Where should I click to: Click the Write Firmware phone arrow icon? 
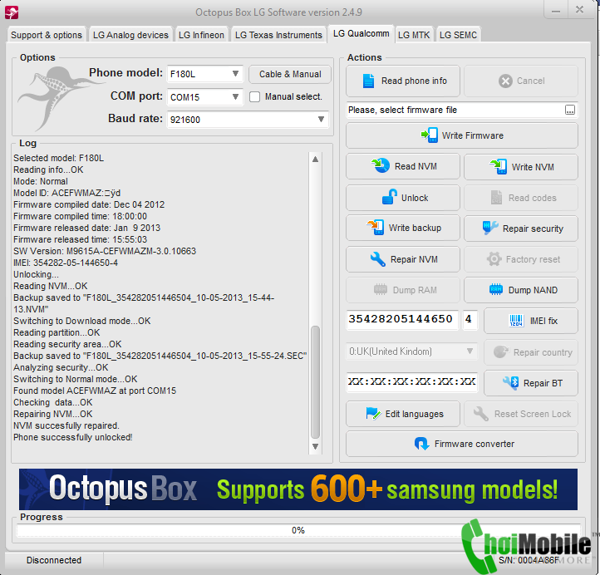click(x=430, y=135)
